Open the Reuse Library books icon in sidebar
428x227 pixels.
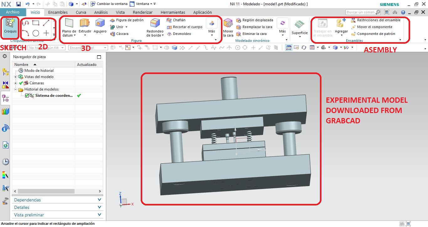coord(5,111)
